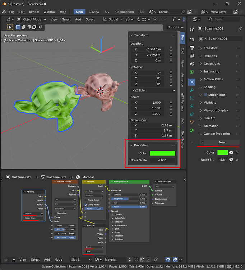This screenshot has height=270, width=245.
Task: Toggle the snapping magnet icon
Action: (x=138, y=19)
